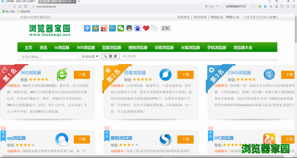
Task: Click the 在这里搜索 search input field
Action: click(49, 57)
